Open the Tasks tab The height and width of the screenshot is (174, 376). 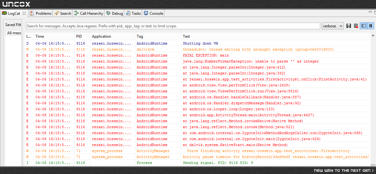tap(134, 14)
